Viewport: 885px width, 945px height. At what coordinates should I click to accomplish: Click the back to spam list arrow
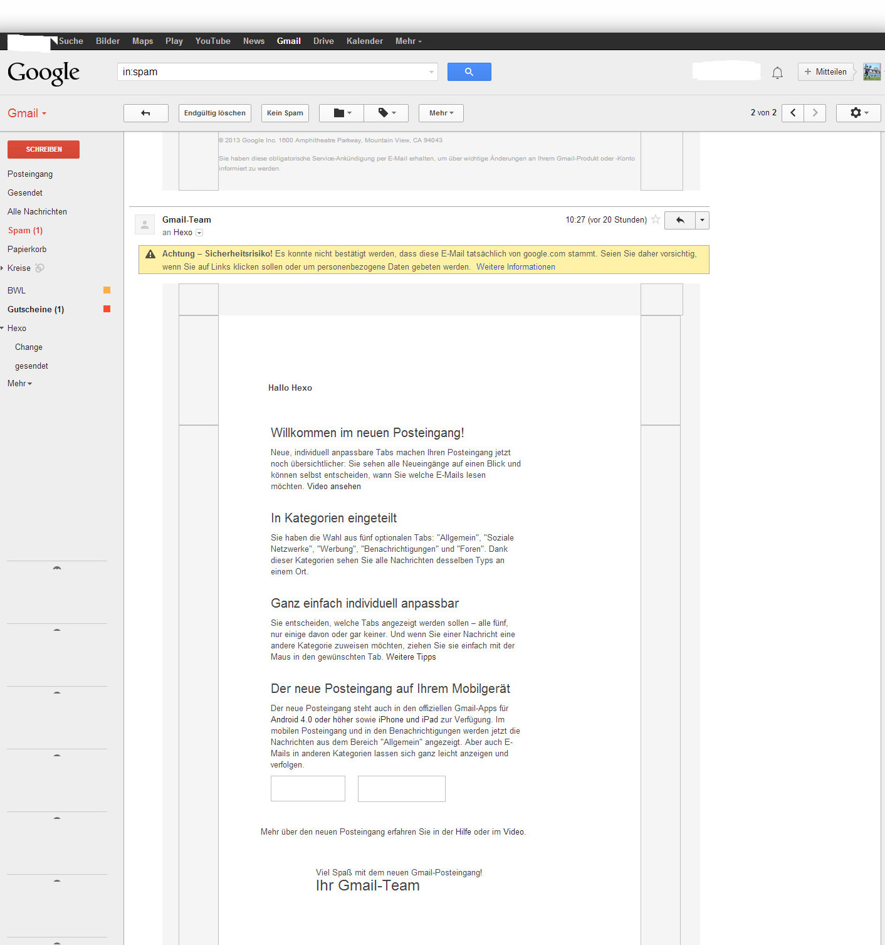coord(146,113)
